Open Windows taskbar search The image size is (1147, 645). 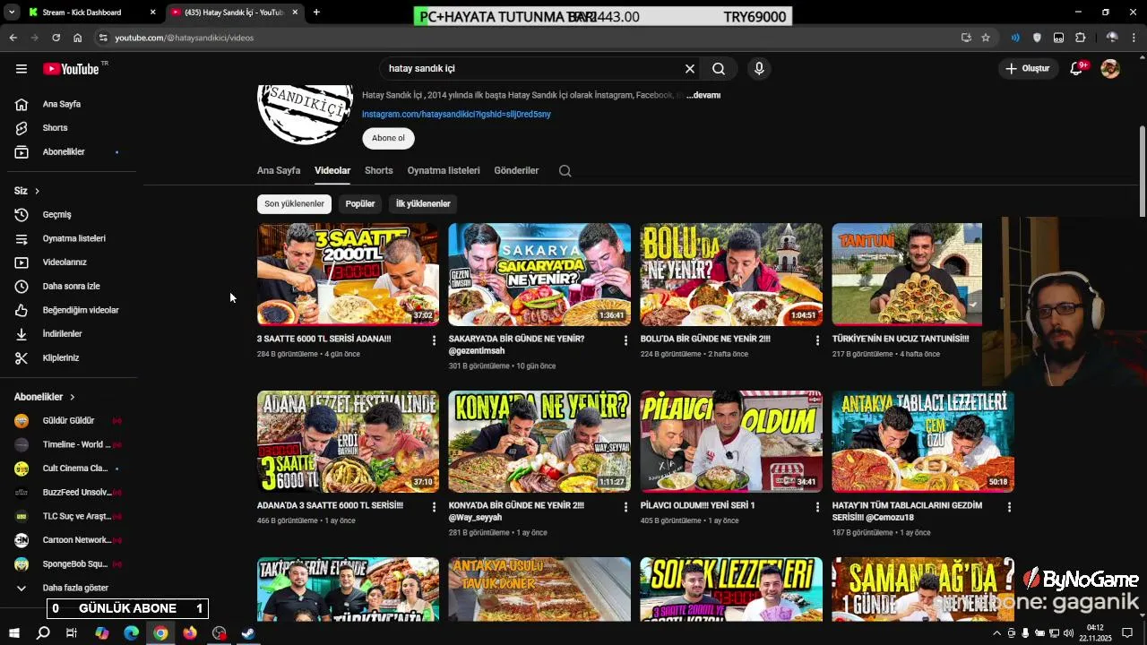tap(43, 633)
